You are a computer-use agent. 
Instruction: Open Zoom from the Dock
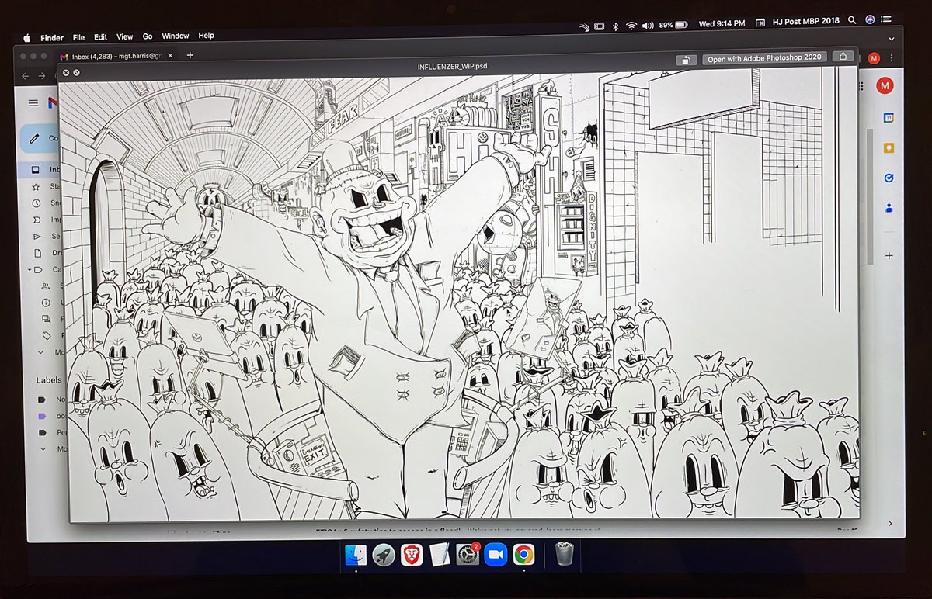[x=496, y=554]
